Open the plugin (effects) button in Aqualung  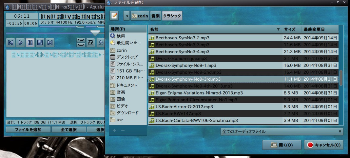pos(101,43)
